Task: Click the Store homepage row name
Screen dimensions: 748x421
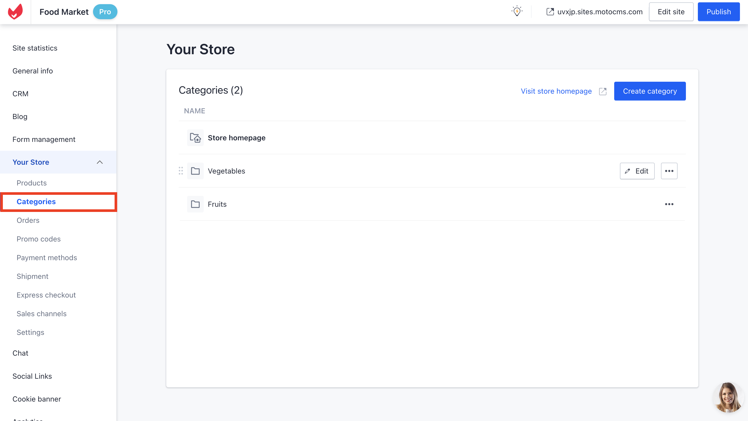Action: [237, 138]
